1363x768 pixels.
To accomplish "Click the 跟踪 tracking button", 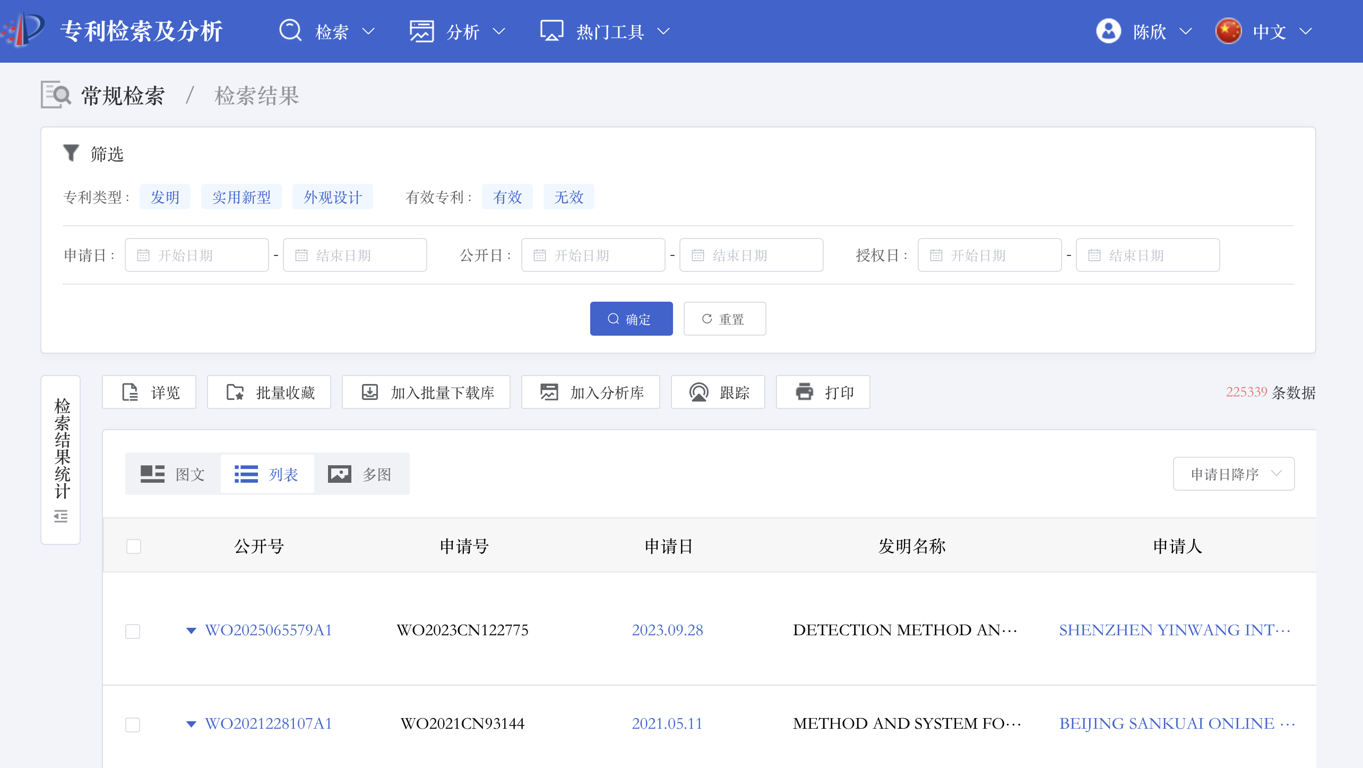I will (718, 392).
